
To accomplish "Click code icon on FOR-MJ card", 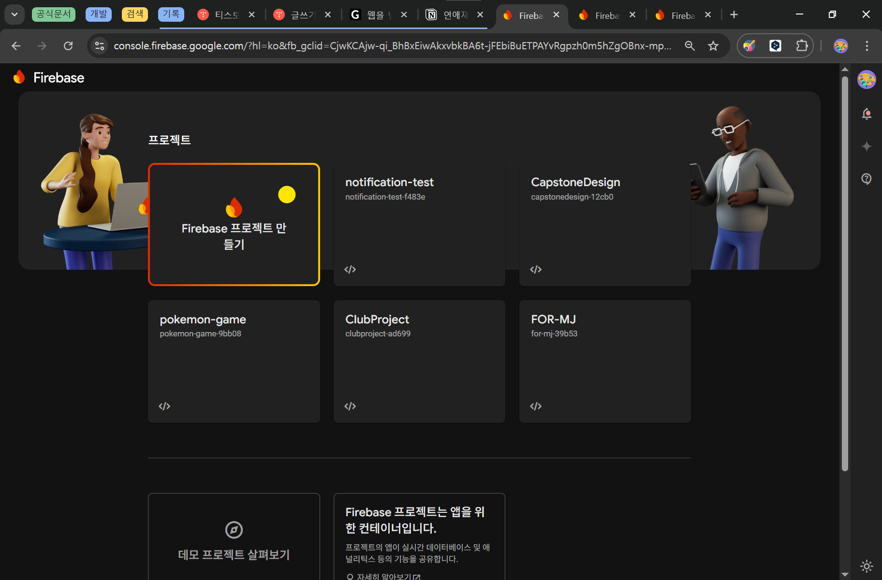I will 536,406.
